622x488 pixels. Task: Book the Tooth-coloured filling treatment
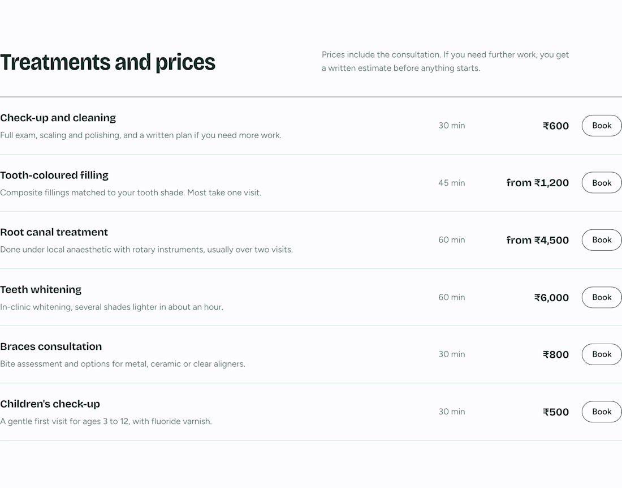coord(602,183)
